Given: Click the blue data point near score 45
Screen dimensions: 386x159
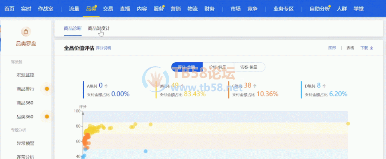Looking at the screenshot, I should 146,151.
